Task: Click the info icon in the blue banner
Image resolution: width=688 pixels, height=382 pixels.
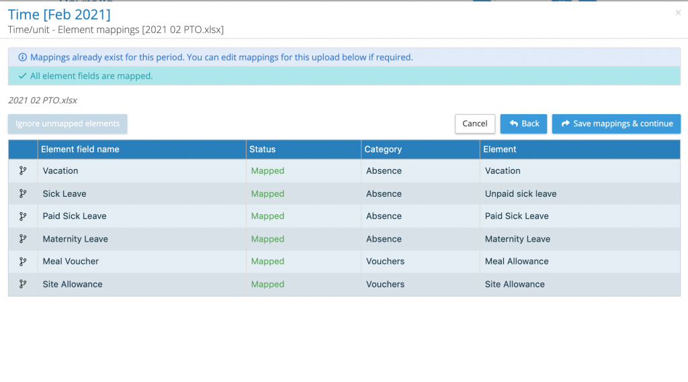Action: (x=23, y=58)
